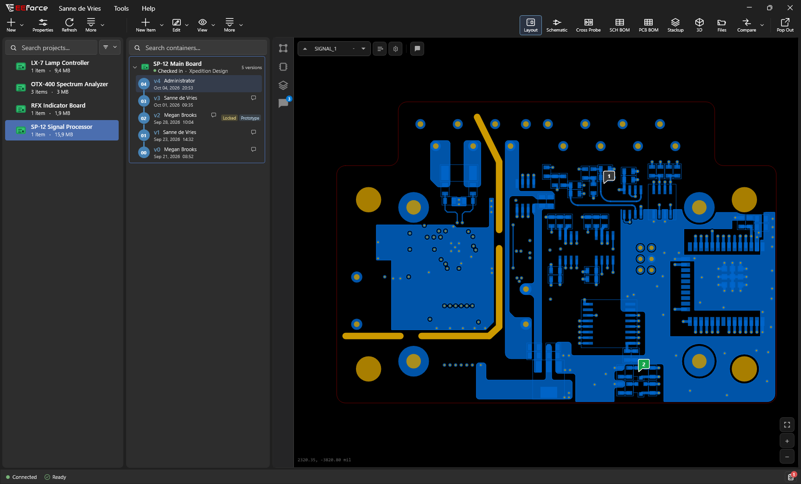
Task: Activate the Layout view toggle
Action: point(531,25)
